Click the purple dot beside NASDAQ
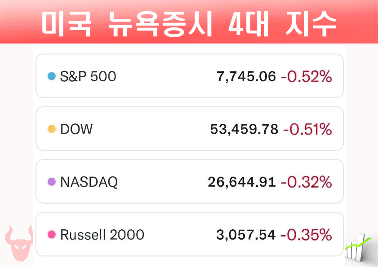This screenshot has width=378, height=267. pyautogui.click(x=52, y=182)
